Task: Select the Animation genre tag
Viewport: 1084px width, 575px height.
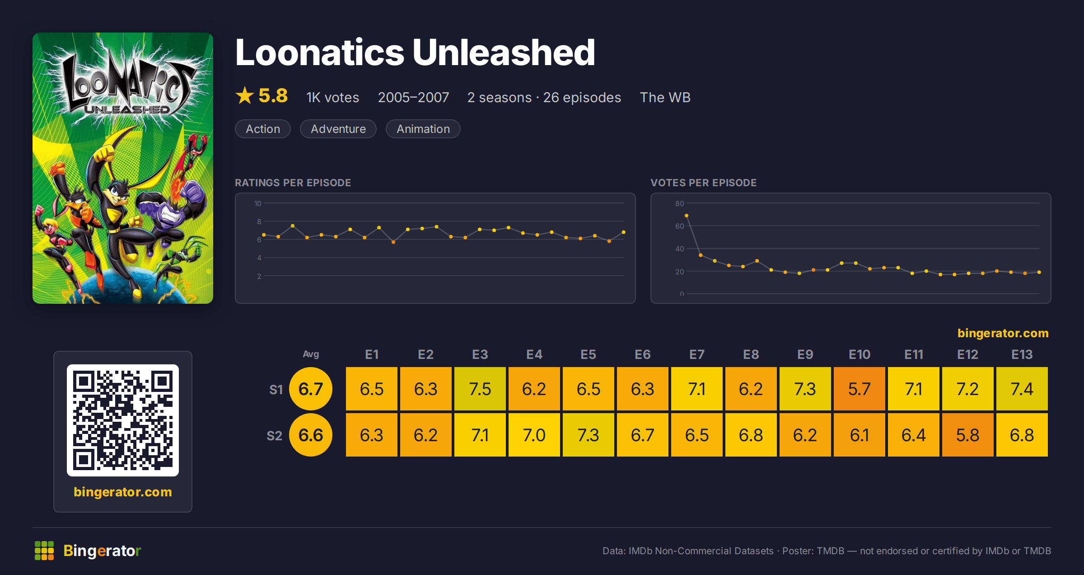Action: (x=423, y=129)
